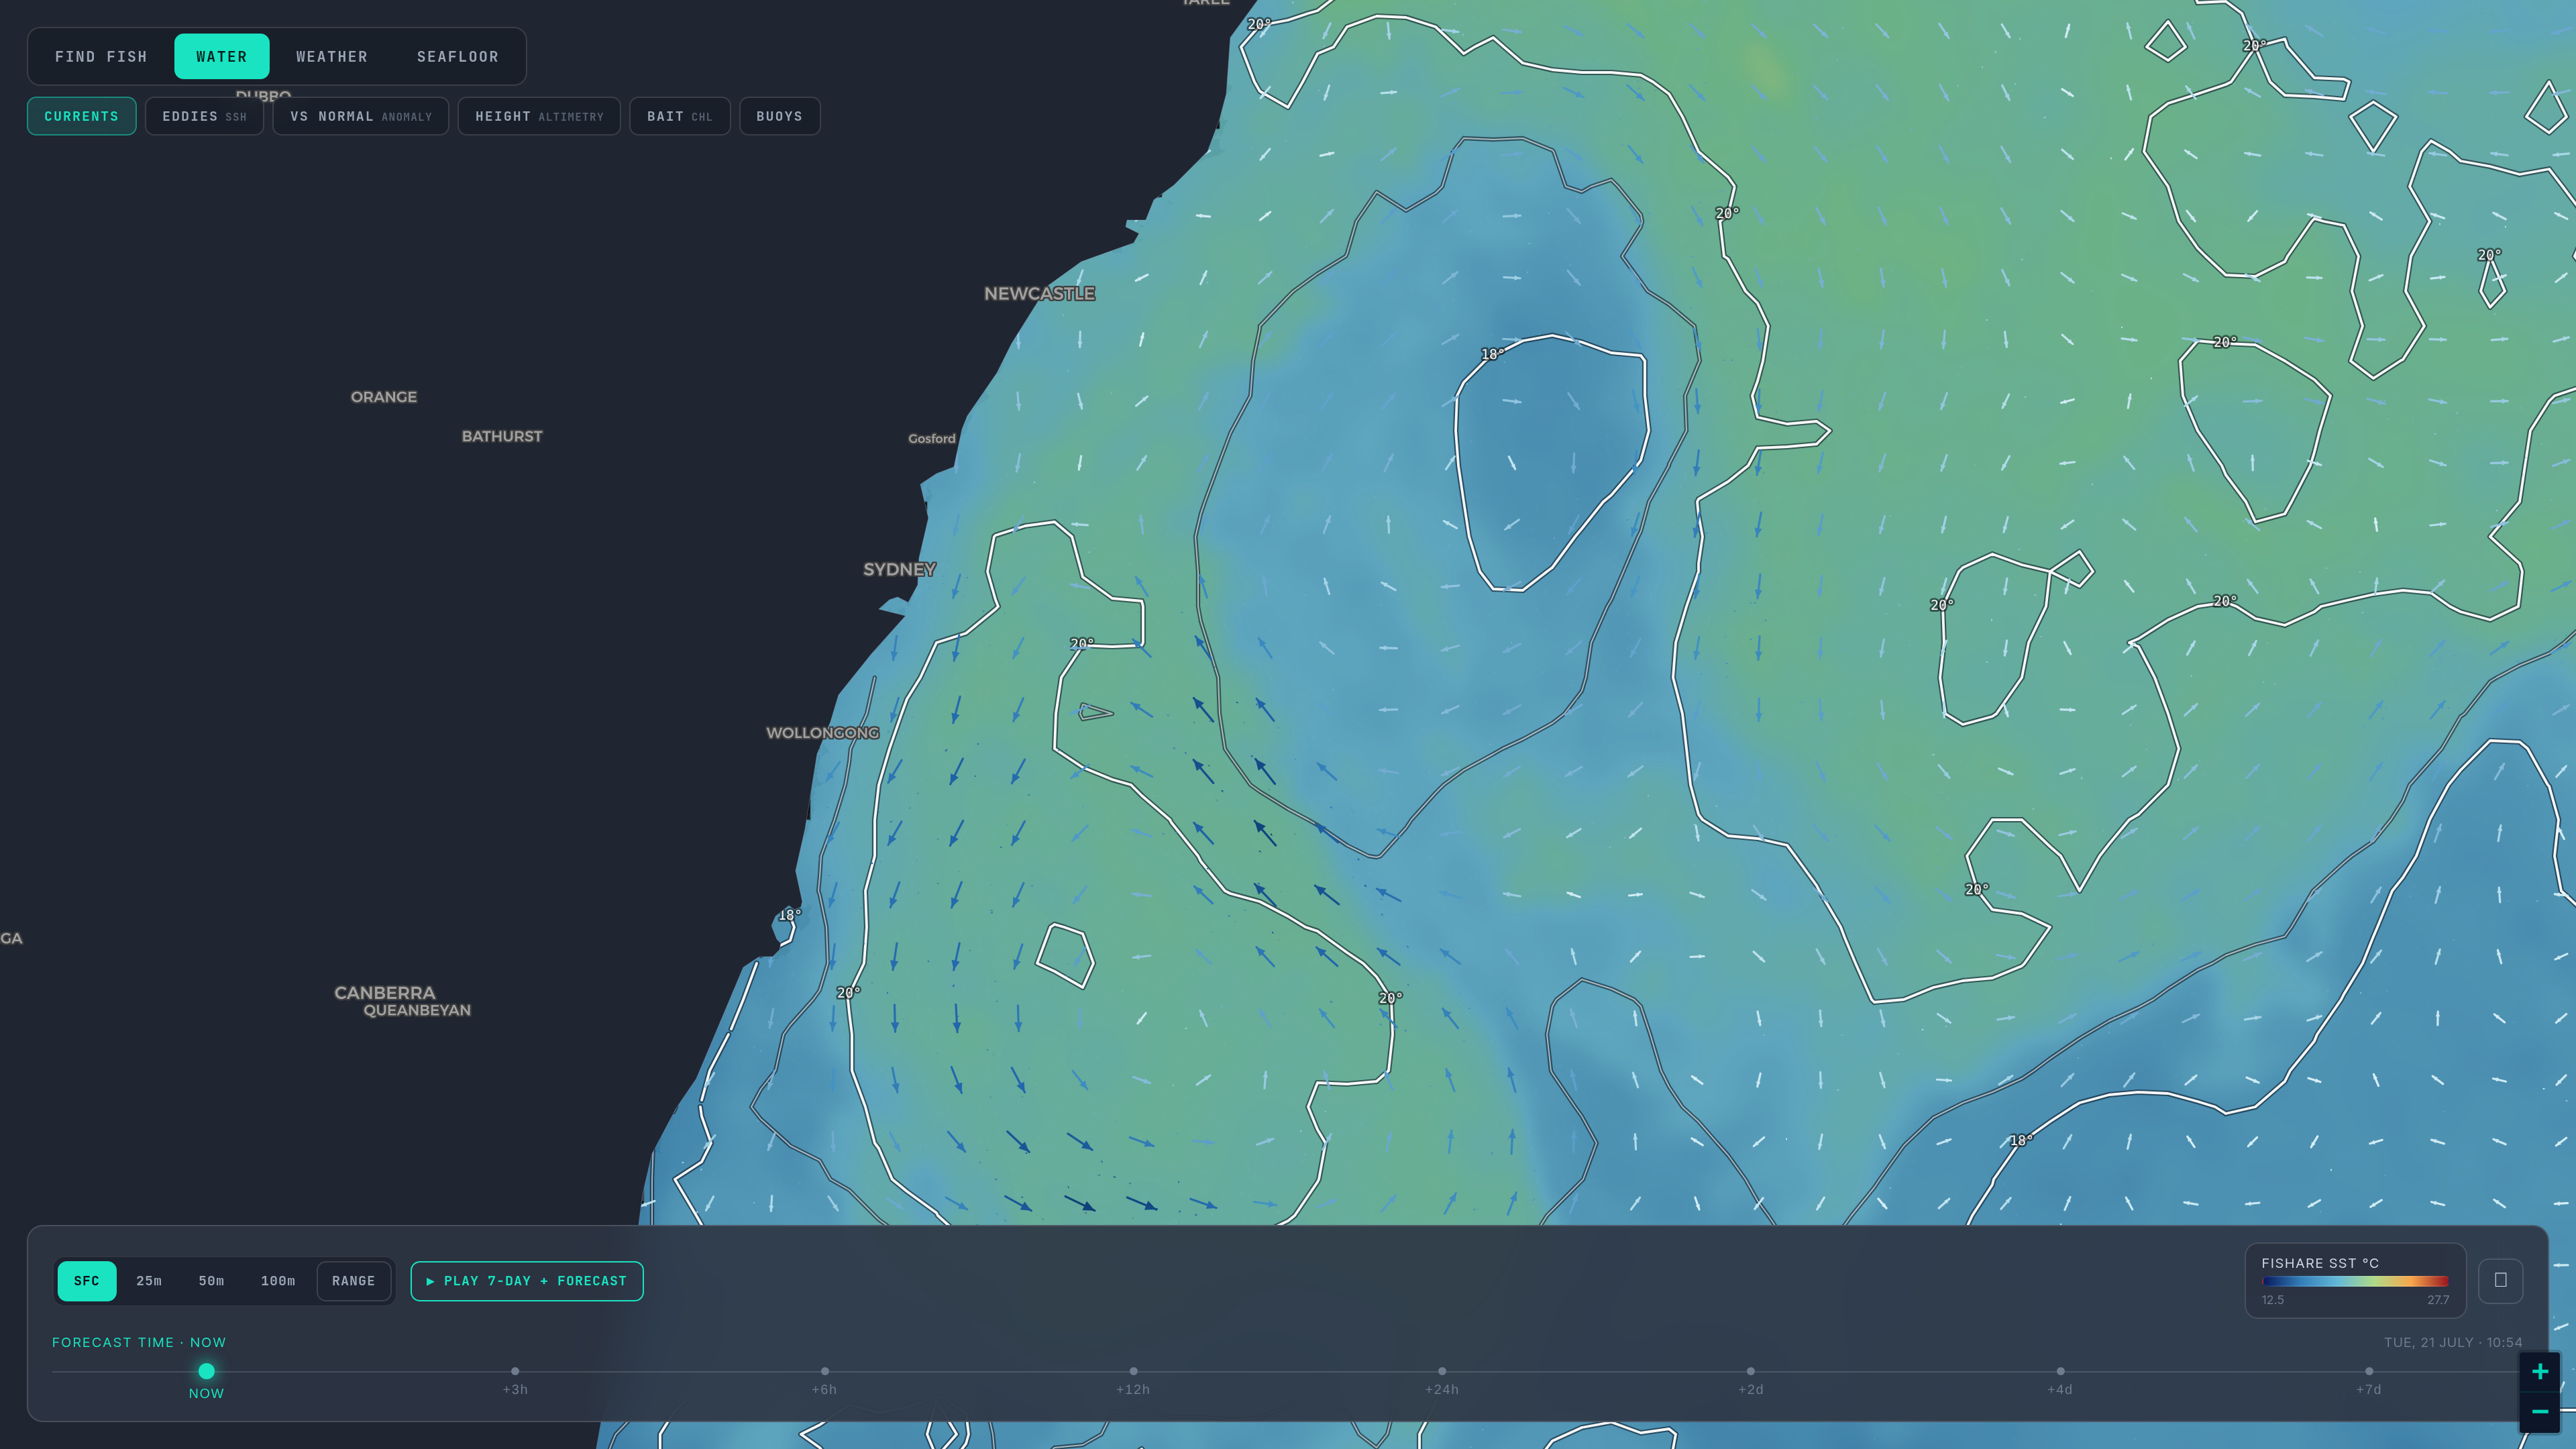
Task: Select the +12h forecast marker
Action: [x=1133, y=1371]
